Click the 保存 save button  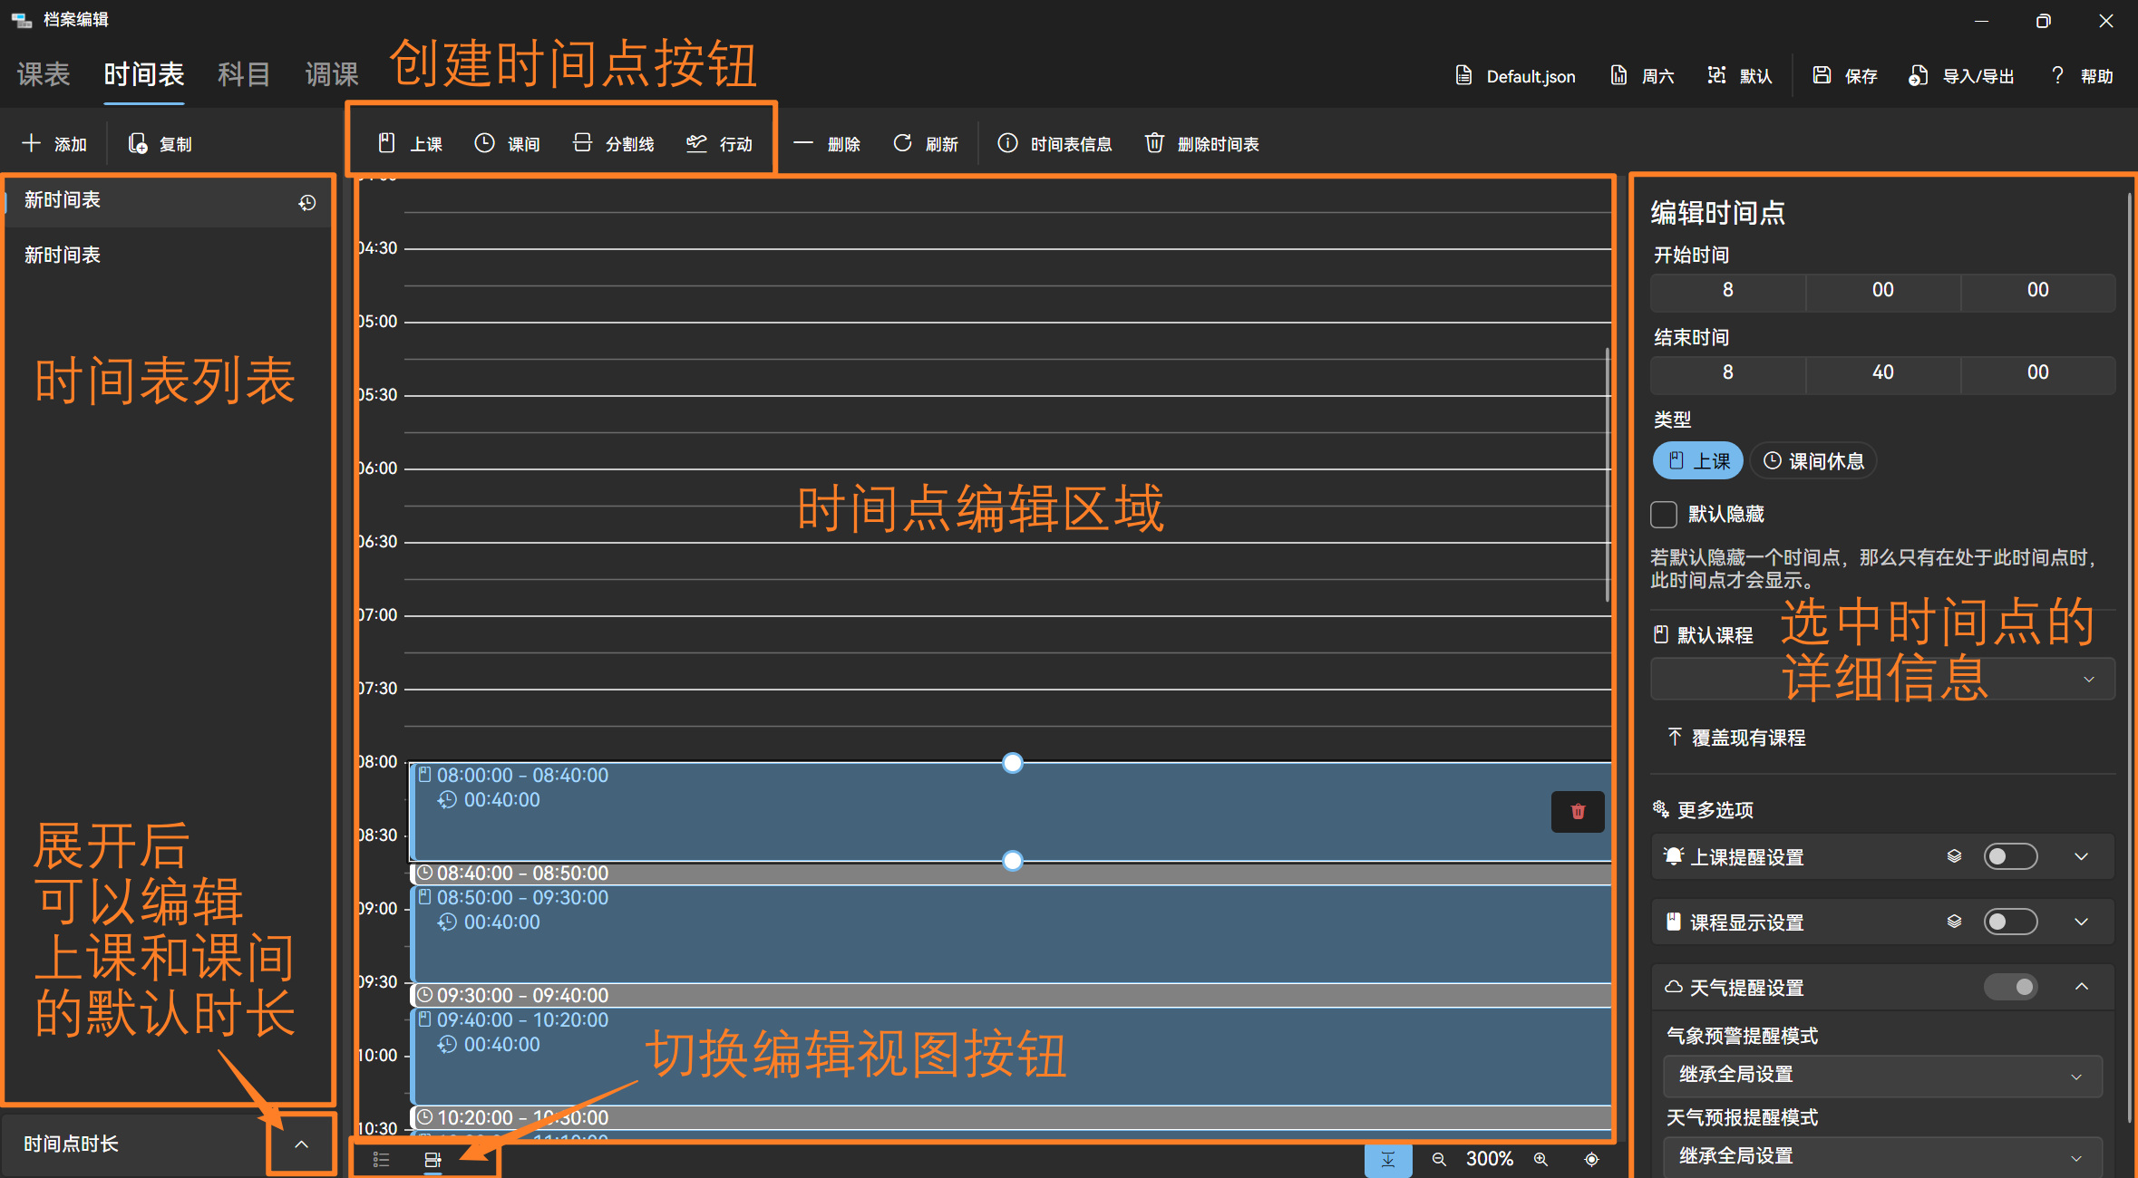[1845, 76]
